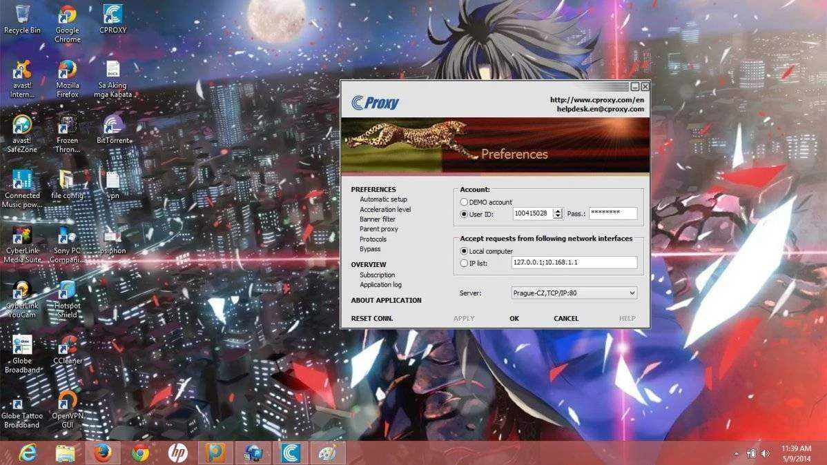Screen dimensions: 827x465
Task: Click the battery power tray icon
Action: (751, 453)
